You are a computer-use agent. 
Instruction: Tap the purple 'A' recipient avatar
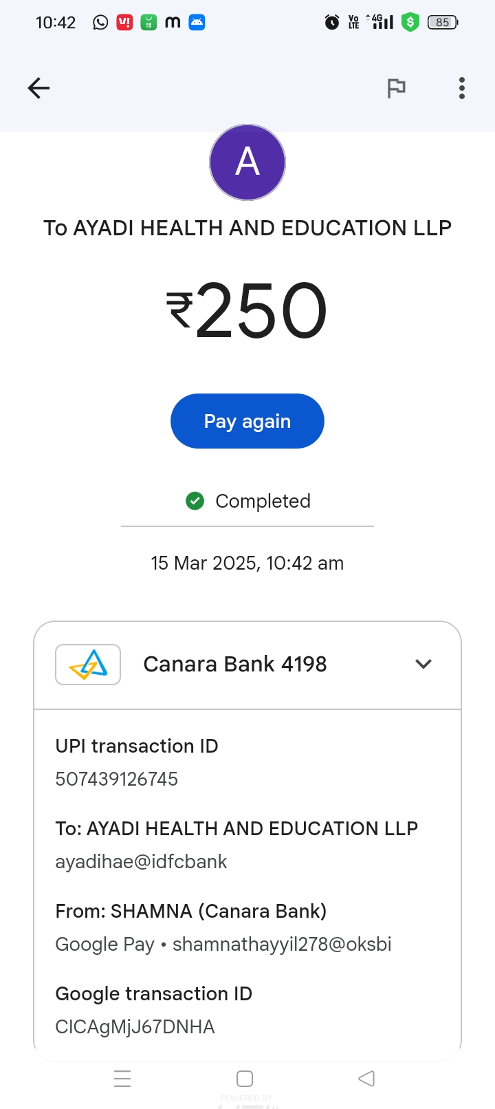247,162
